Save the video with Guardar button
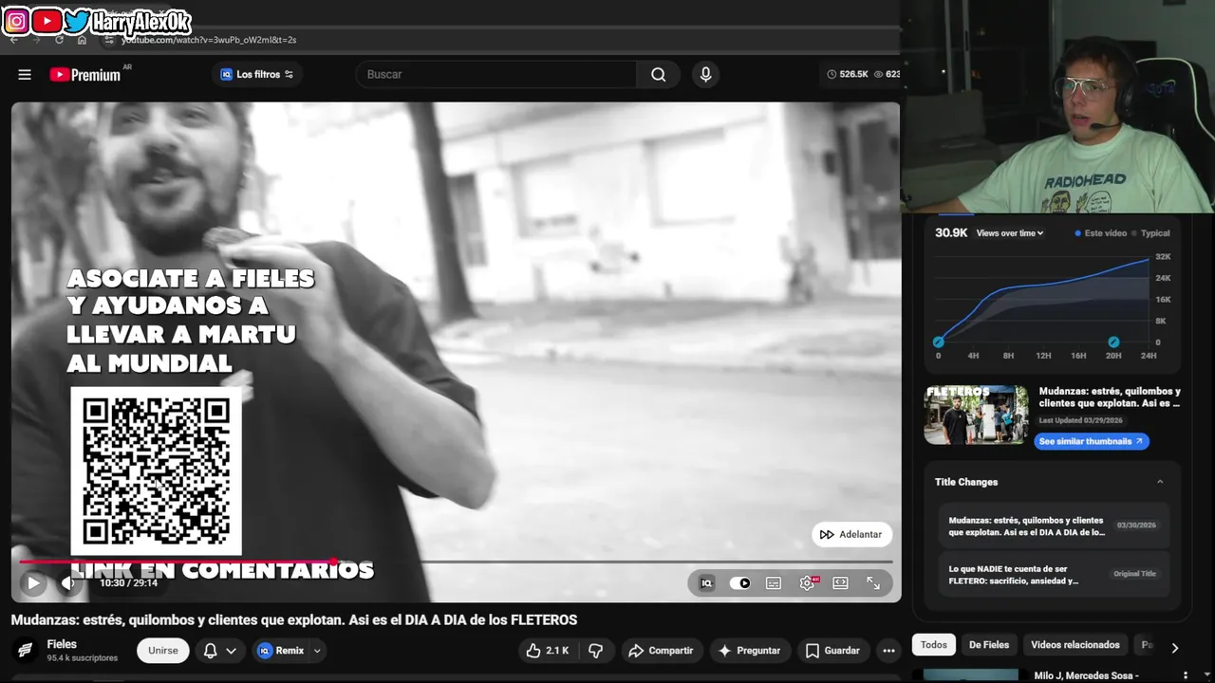The width and height of the screenshot is (1215, 683). 832,651
